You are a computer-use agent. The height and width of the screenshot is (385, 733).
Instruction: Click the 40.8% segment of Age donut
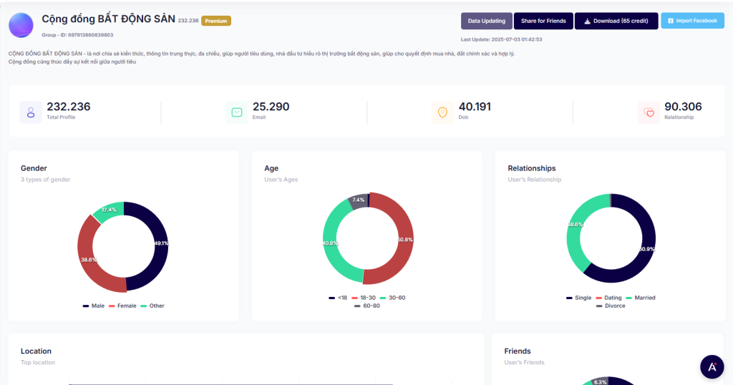click(331, 243)
